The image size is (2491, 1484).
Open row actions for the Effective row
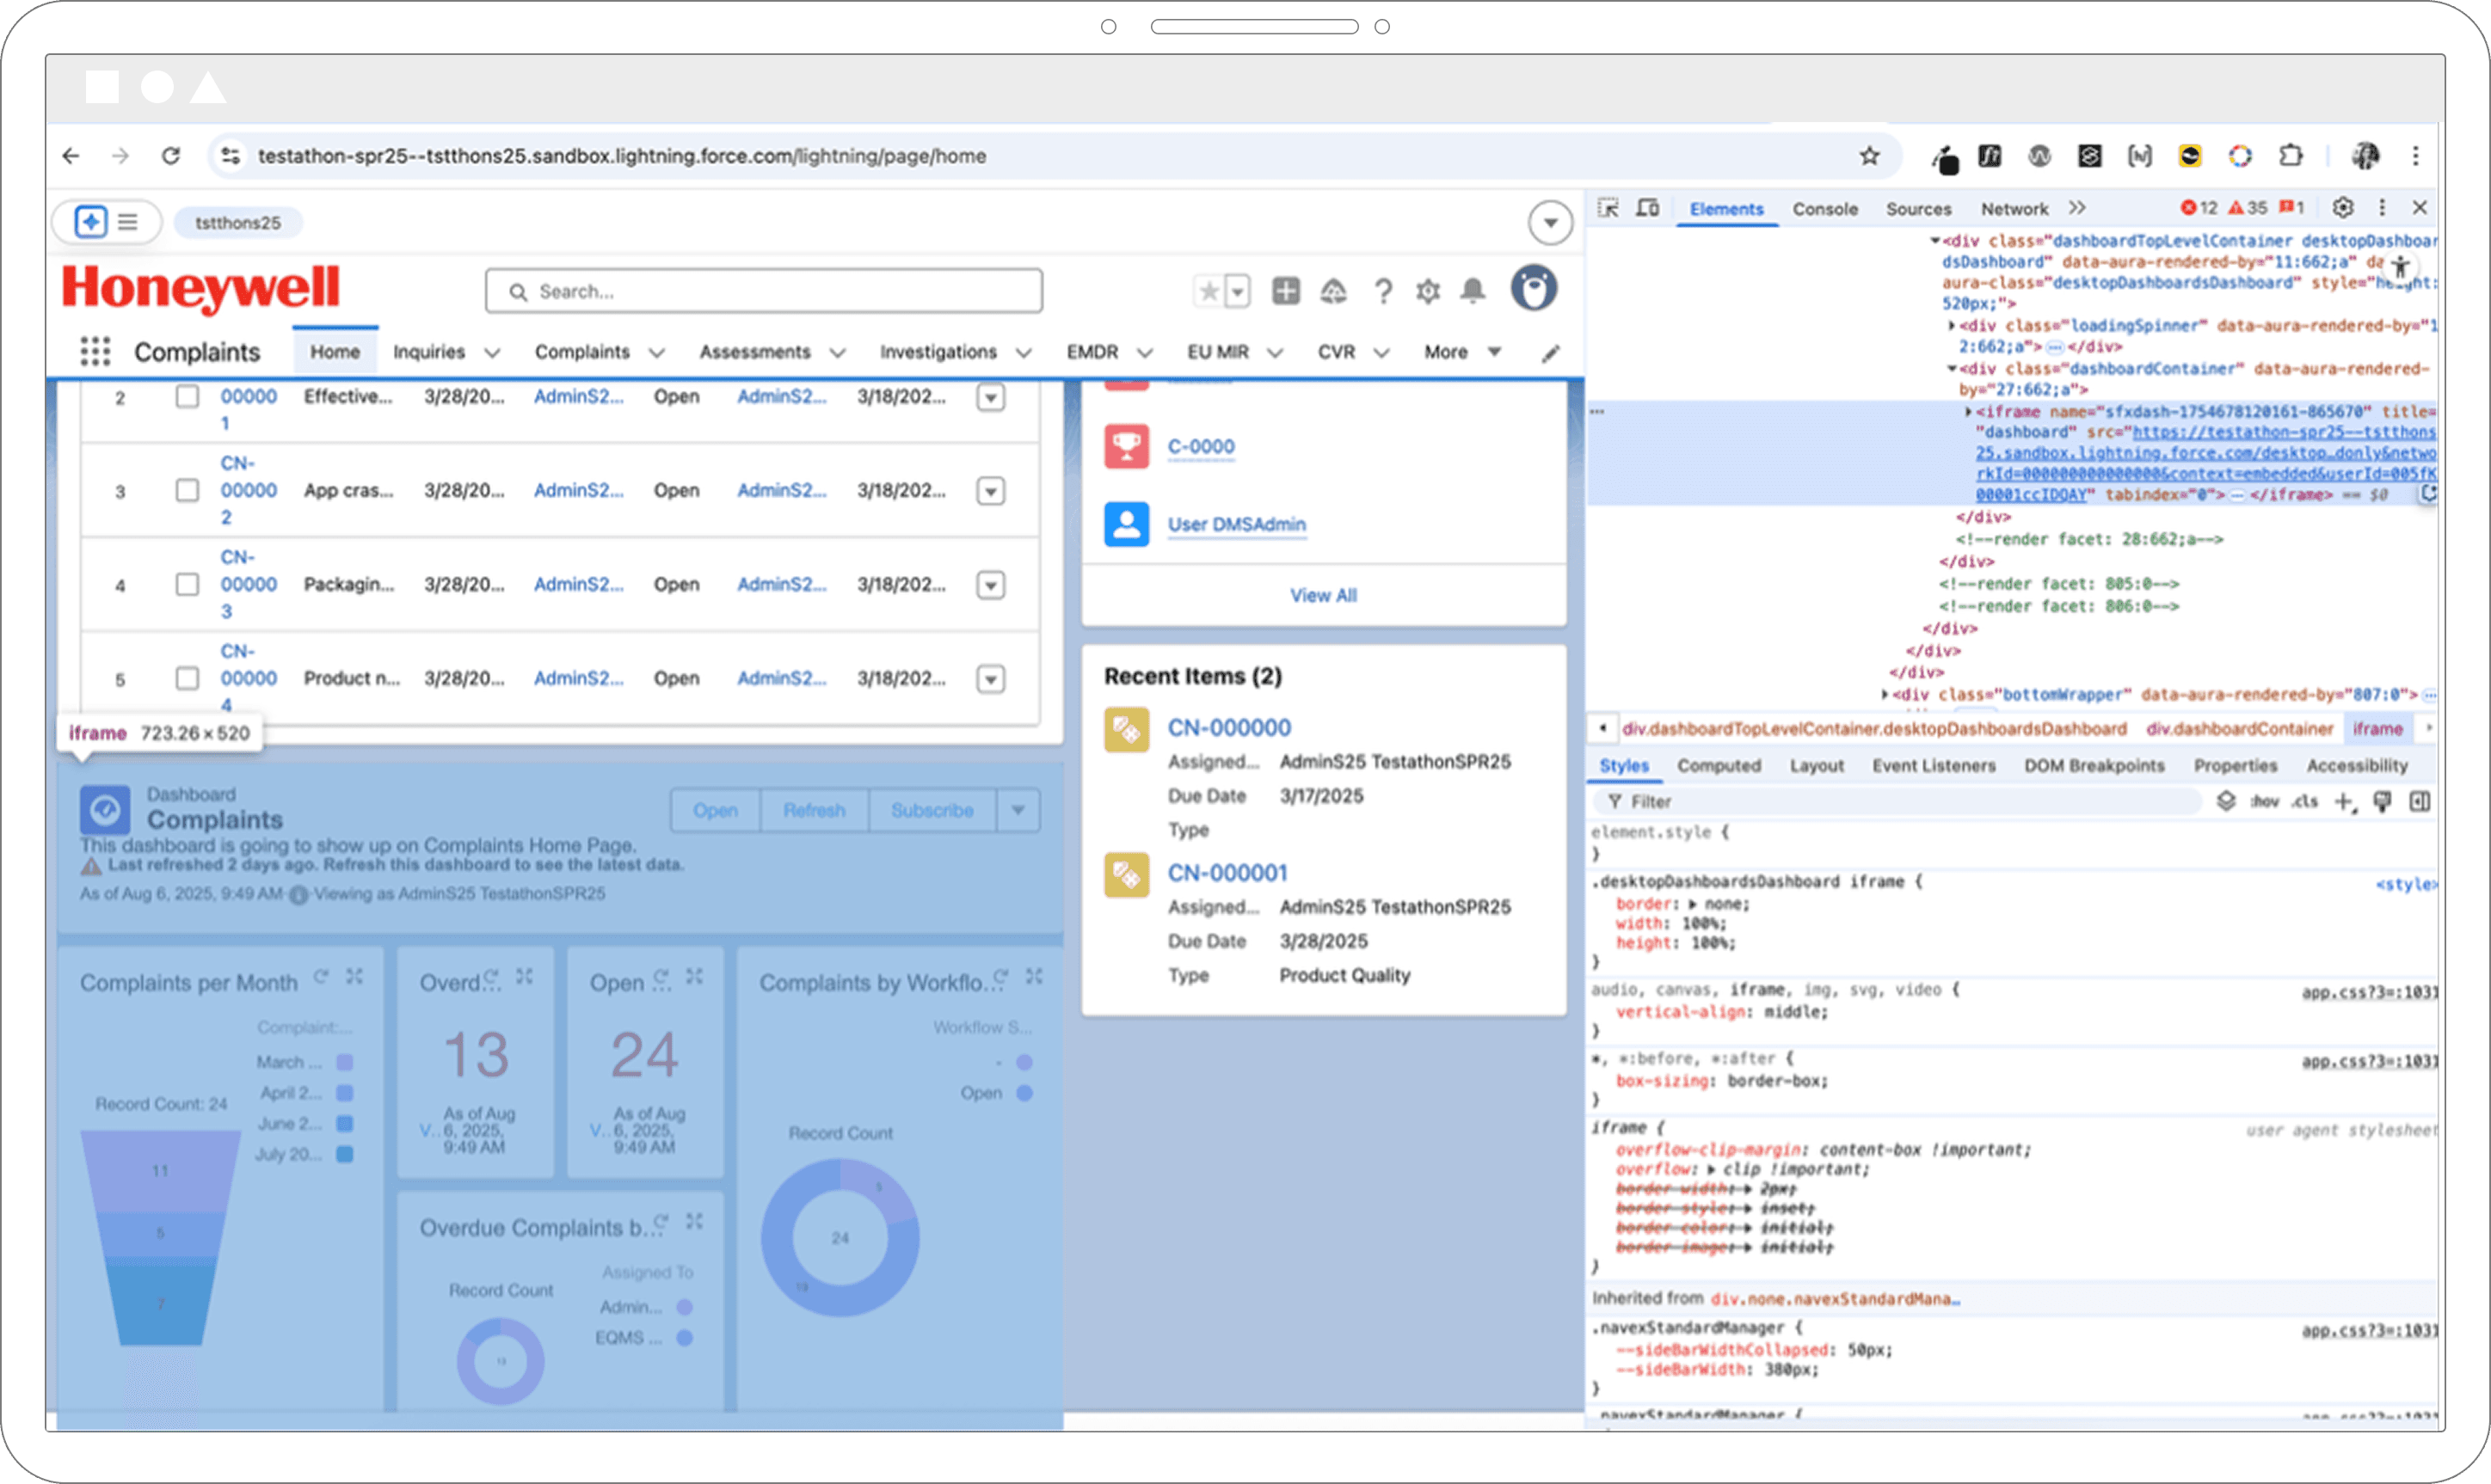(x=990, y=398)
